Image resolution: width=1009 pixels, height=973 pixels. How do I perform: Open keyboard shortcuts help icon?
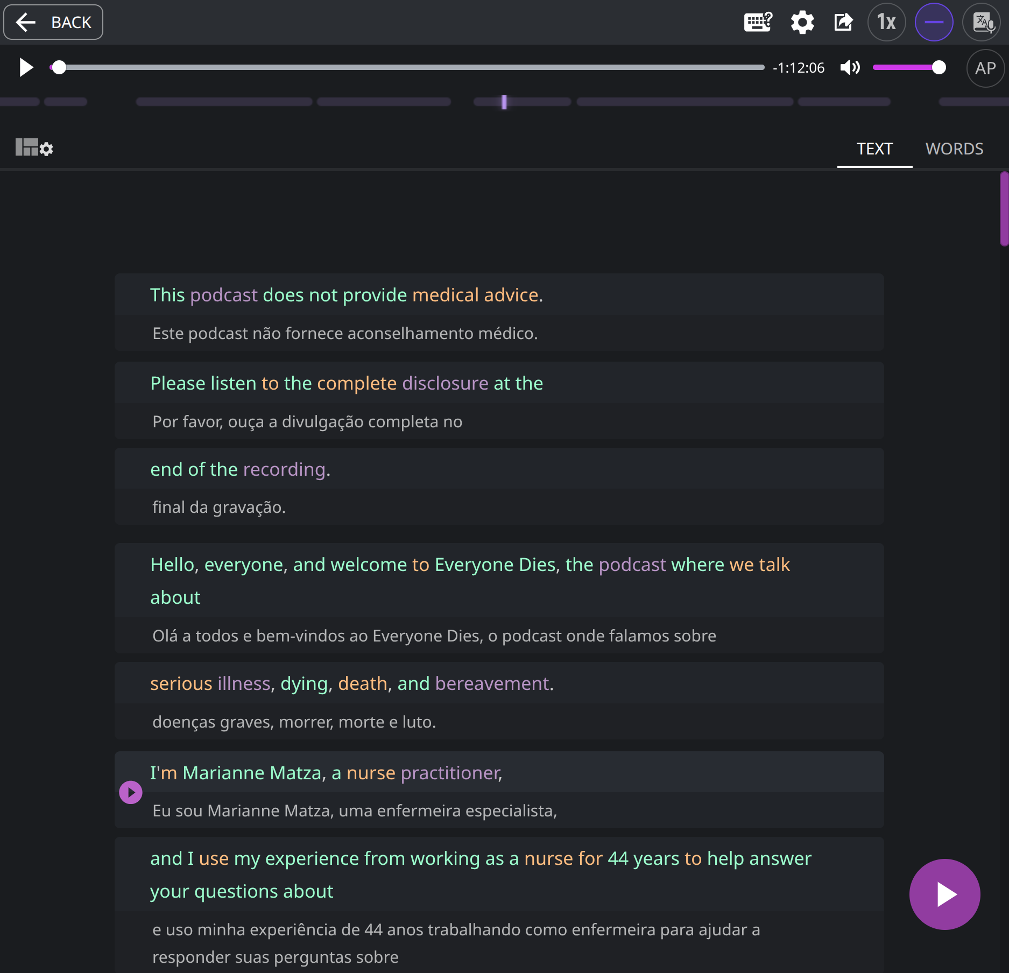click(x=758, y=22)
